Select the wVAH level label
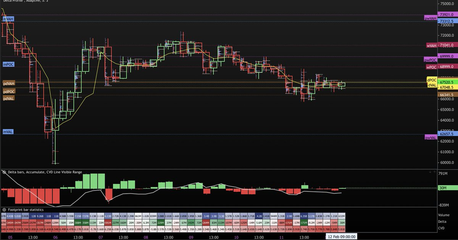Screen dimensions: 458x240 tap(431, 45)
